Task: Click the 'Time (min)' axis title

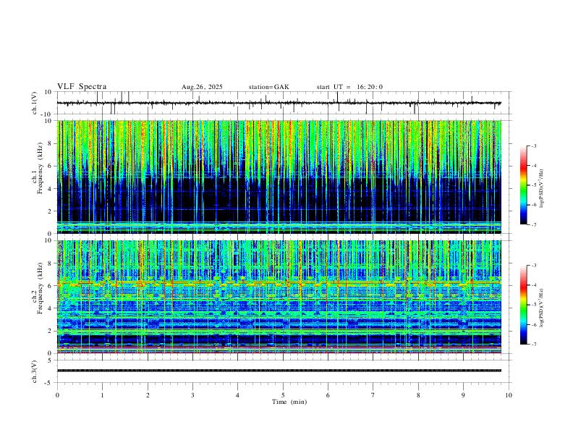Action: click(x=289, y=402)
